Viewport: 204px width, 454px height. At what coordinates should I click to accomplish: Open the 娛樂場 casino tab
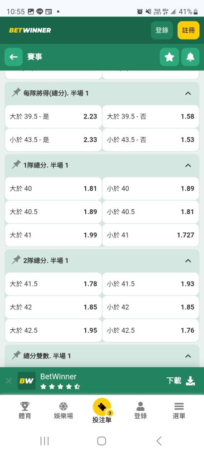click(x=63, y=410)
